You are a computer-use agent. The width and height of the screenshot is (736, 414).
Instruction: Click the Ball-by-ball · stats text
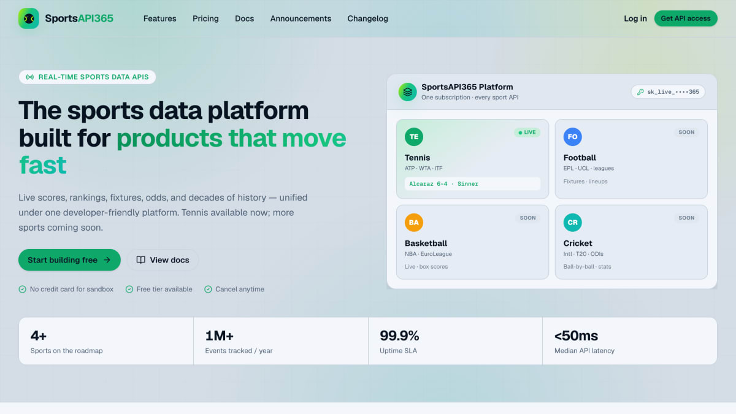pos(588,267)
